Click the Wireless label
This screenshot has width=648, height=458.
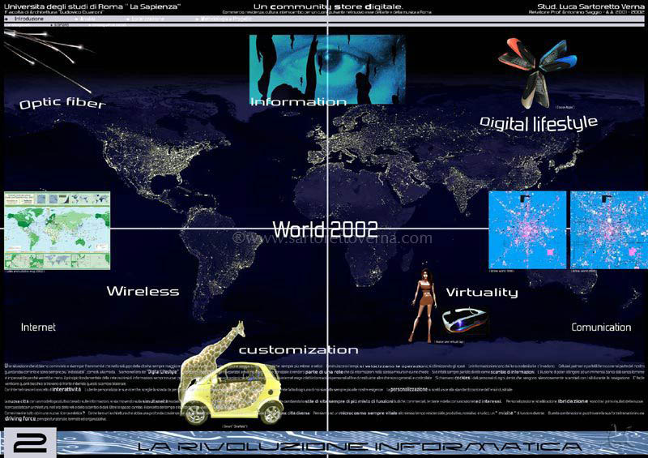[143, 291]
